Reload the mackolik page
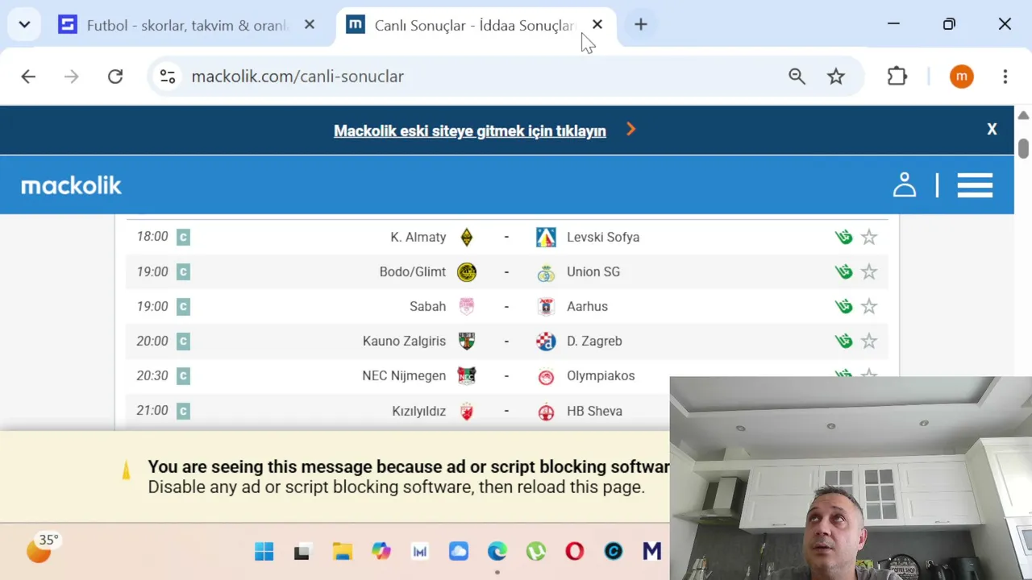The height and width of the screenshot is (580, 1032). coord(115,77)
